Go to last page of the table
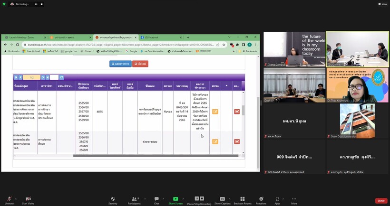 (x=47, y=77)
